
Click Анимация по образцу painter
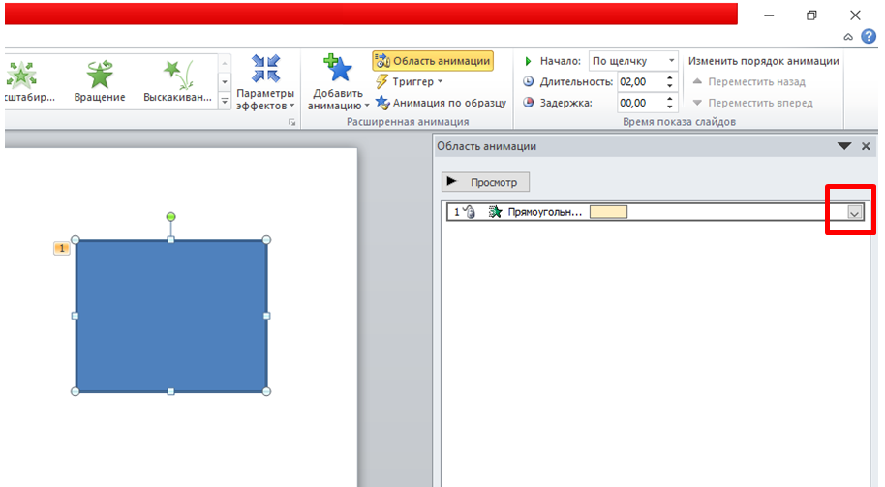(x=441, y=103)
